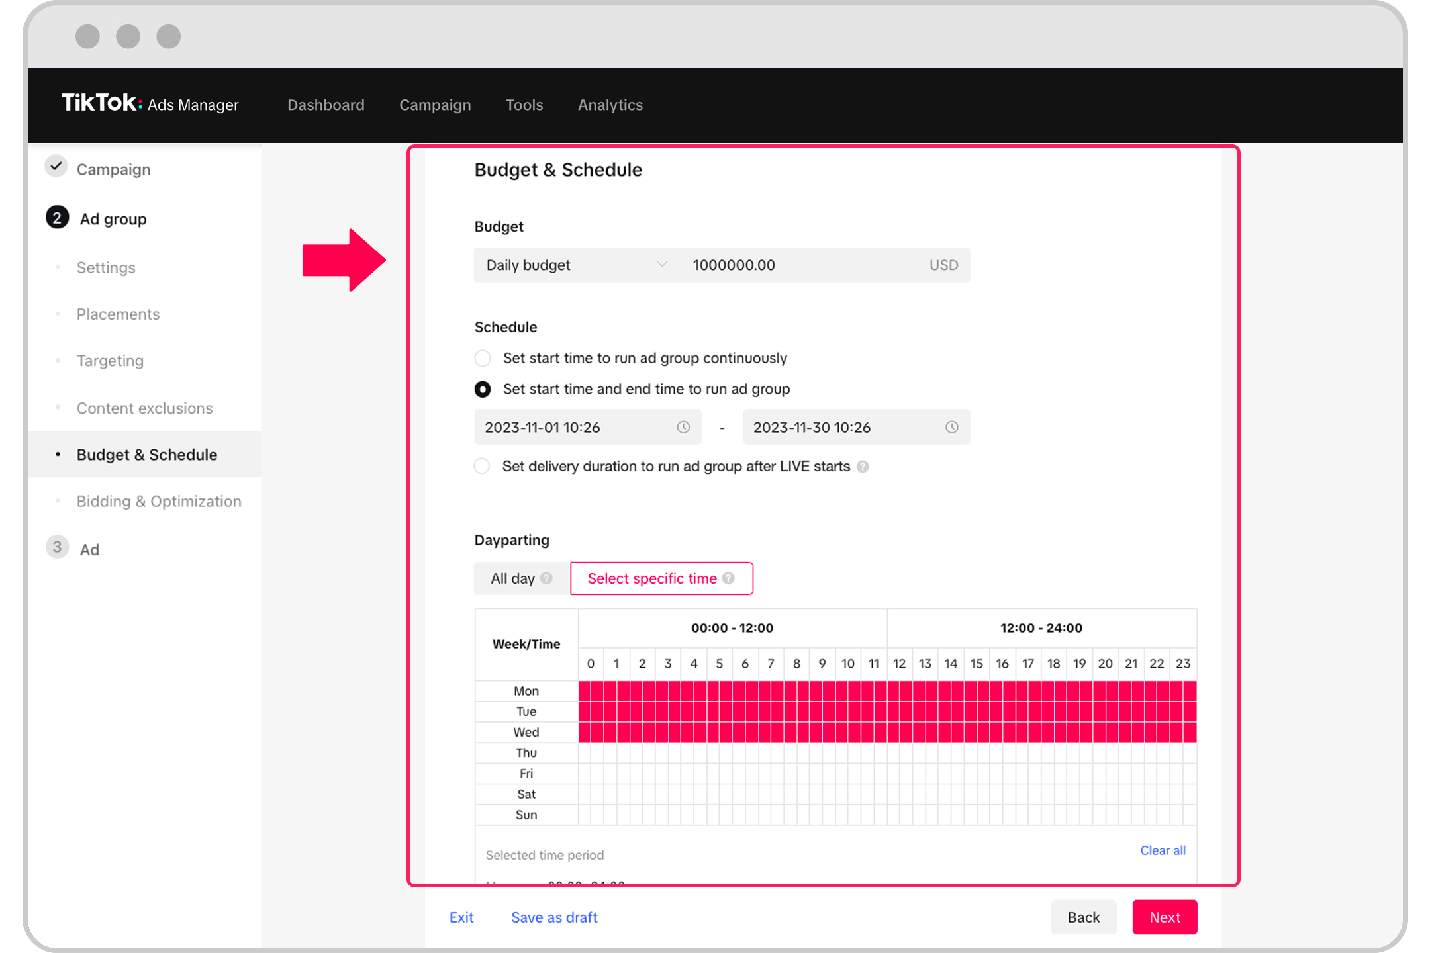The width and height of the screenshot is (1430, 953).
Task: Open the end date time picker field
Action: (x=844, y=428)
